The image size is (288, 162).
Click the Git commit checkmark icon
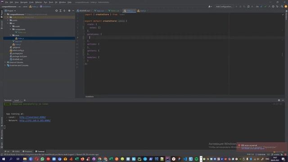(265, 6)
